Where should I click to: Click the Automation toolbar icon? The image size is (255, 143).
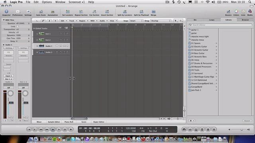click(x=53, y=12)
